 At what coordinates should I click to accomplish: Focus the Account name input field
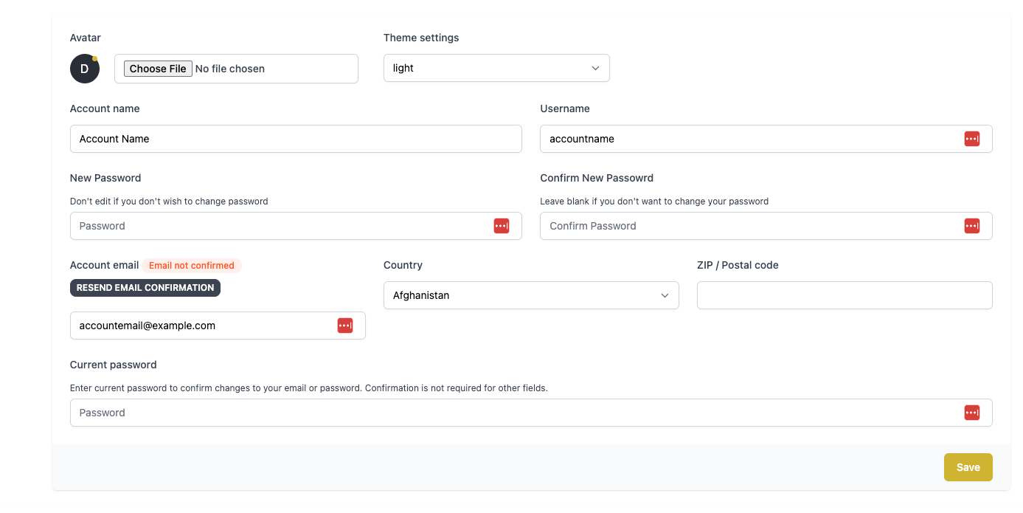point(295,139)
